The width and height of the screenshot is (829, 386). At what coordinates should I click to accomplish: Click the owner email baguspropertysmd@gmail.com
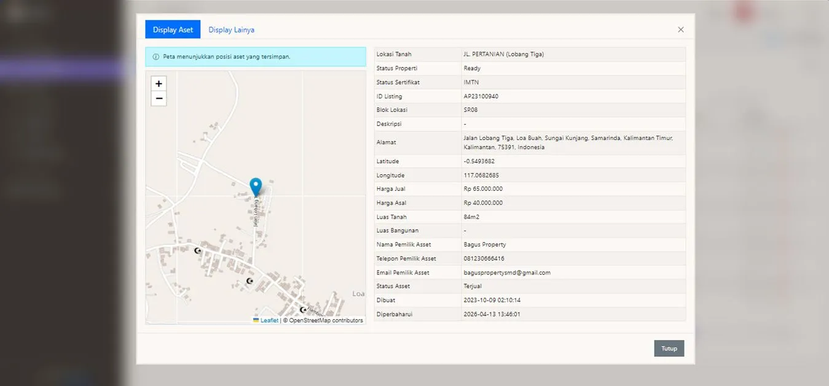(507, 272)
